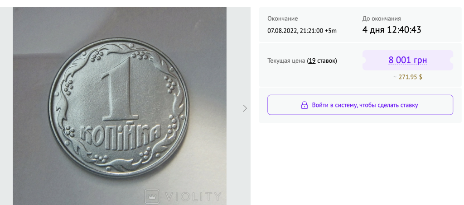Click the Violity crown logo watermark

(x=153, y=196)
